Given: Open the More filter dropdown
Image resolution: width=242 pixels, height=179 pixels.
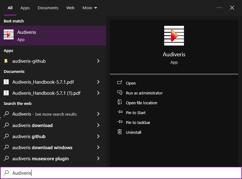Looking at the screenshot, I should [90, 8].
